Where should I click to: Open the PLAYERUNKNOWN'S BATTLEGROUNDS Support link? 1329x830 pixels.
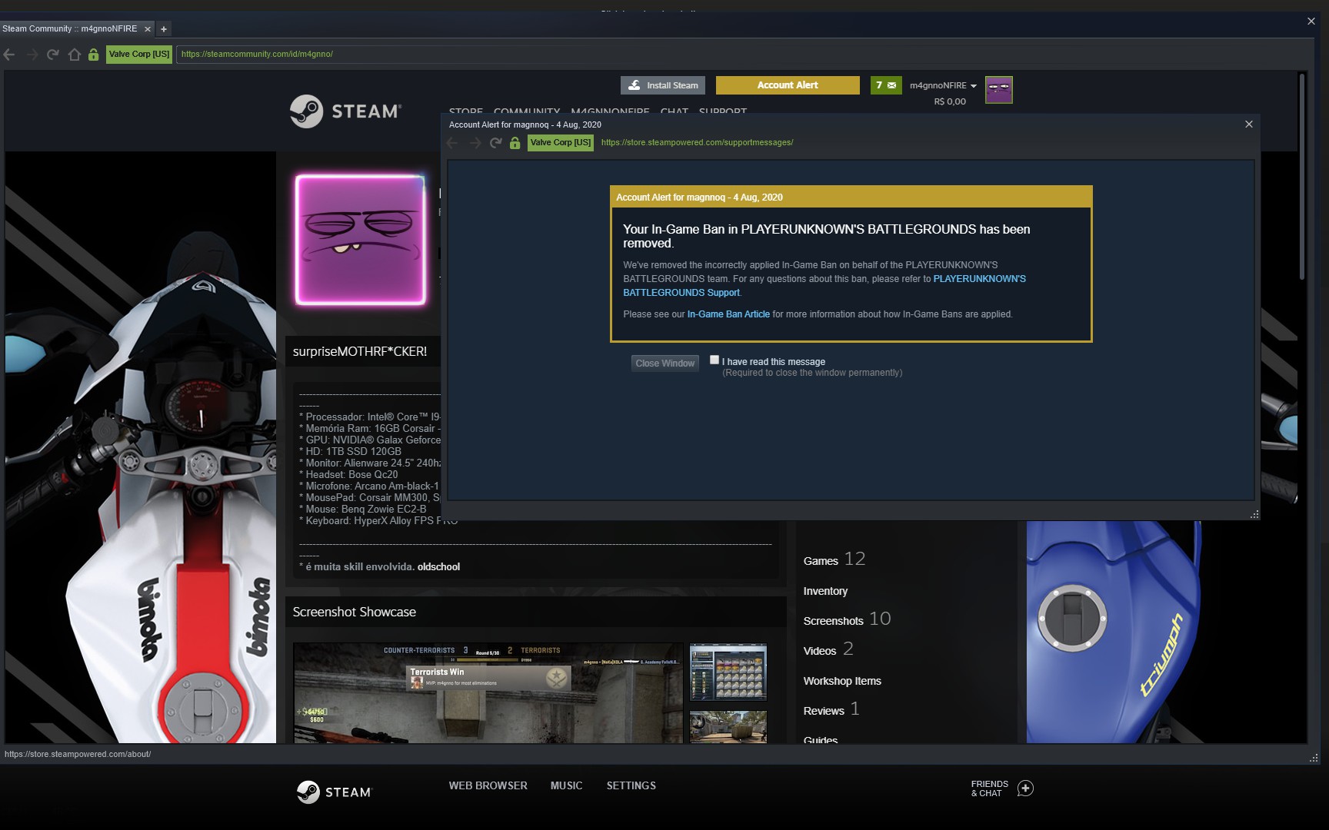coord(824,286)
